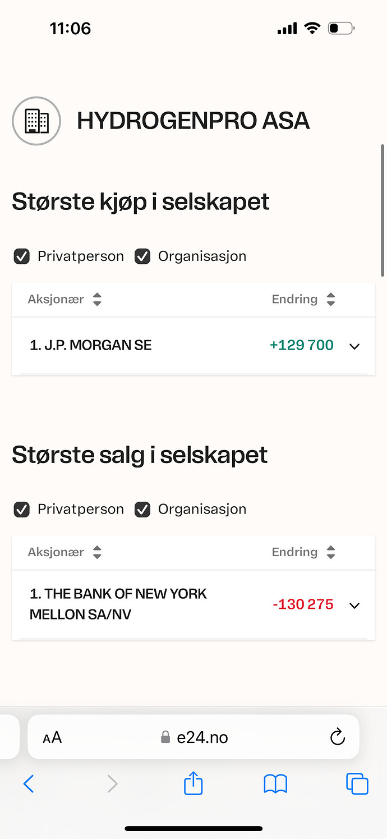387x839 pixels.
Task: Sort sell table by Endring column
Action: click(x=303, y=552)
